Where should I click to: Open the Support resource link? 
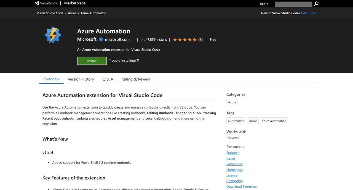click(232, 153)
